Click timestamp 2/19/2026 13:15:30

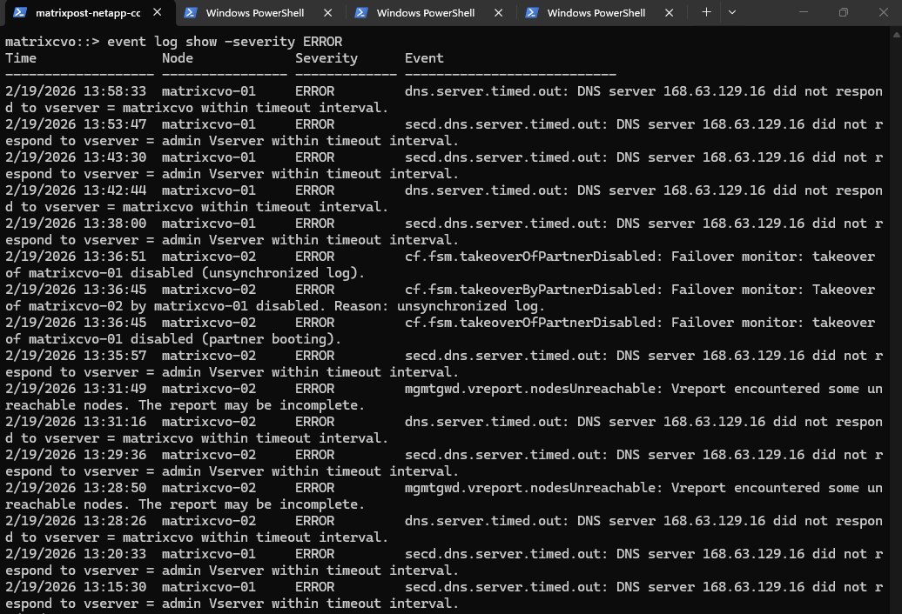tap(76, 587)
